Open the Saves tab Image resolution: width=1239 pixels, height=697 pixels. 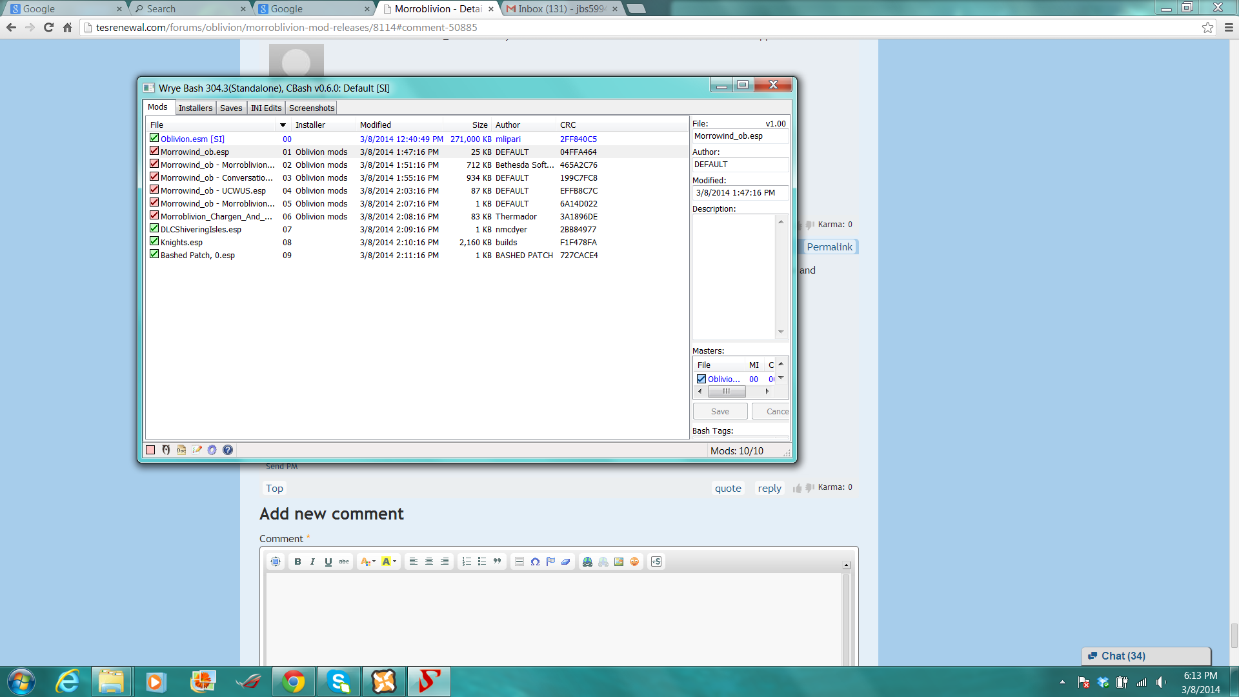click(x=231, y=108)
